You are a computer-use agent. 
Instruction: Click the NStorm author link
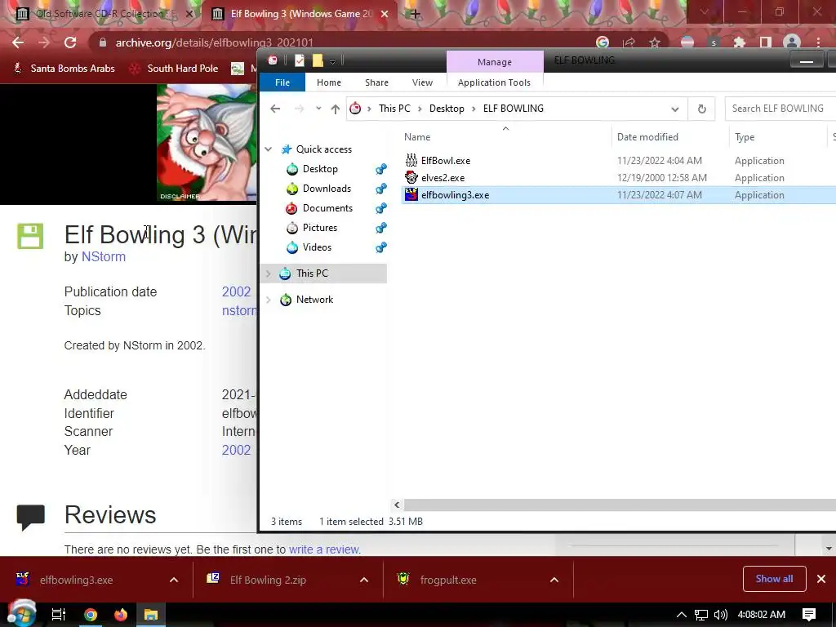pyautogui.click(x=104, y=256)
